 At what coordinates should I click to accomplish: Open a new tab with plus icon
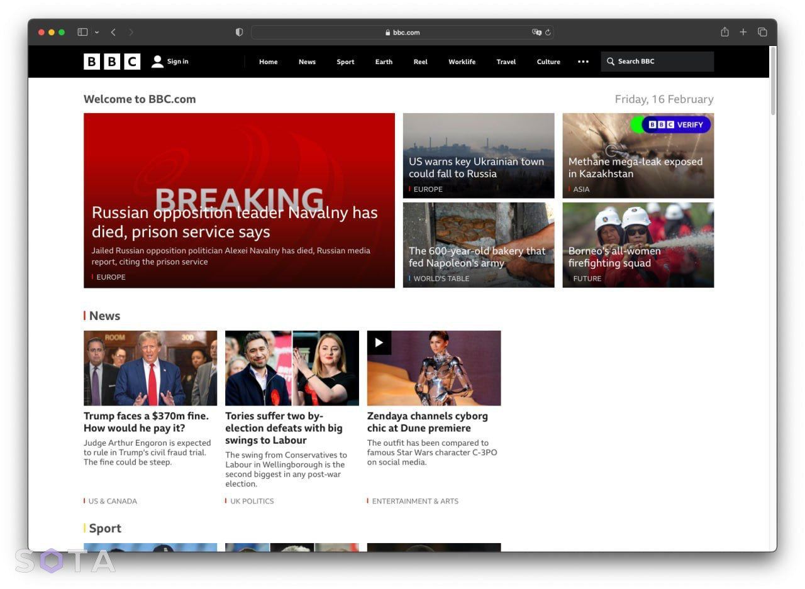pos(743,32)
